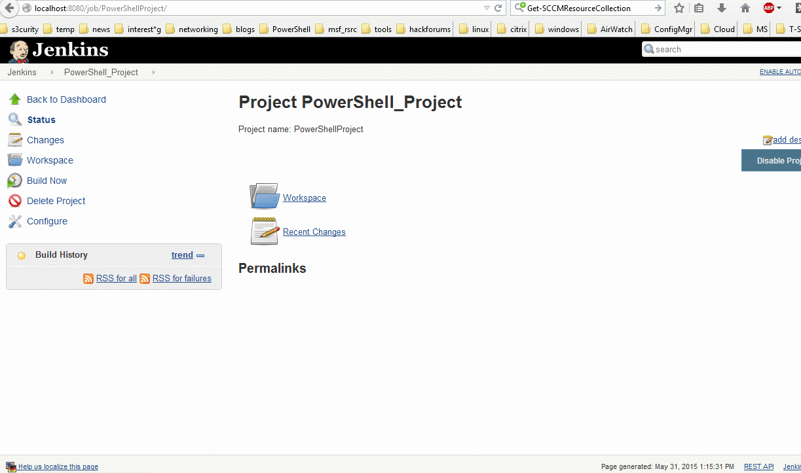Open the bookmarks list icon
The image size is (801, 473).
click(699, 8)
